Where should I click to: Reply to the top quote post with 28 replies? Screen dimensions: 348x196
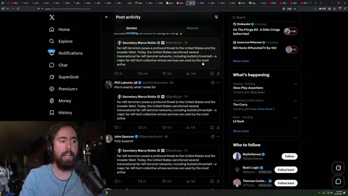click(x=119, y=73)
